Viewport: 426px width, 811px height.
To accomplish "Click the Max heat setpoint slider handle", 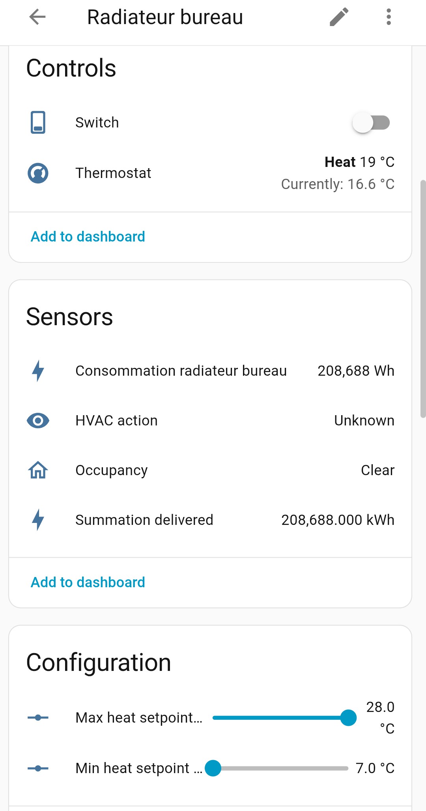I will (x=348, y=718).
